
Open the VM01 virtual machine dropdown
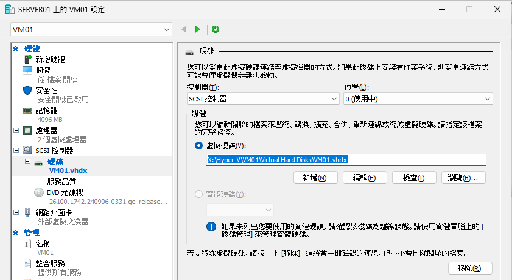pyautogui.click(x=91, y=29)
